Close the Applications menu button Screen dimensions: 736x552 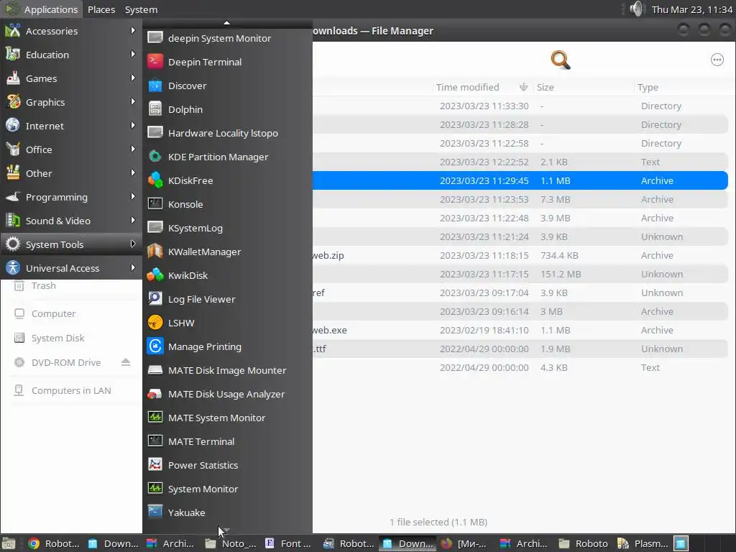click(41, 9)
